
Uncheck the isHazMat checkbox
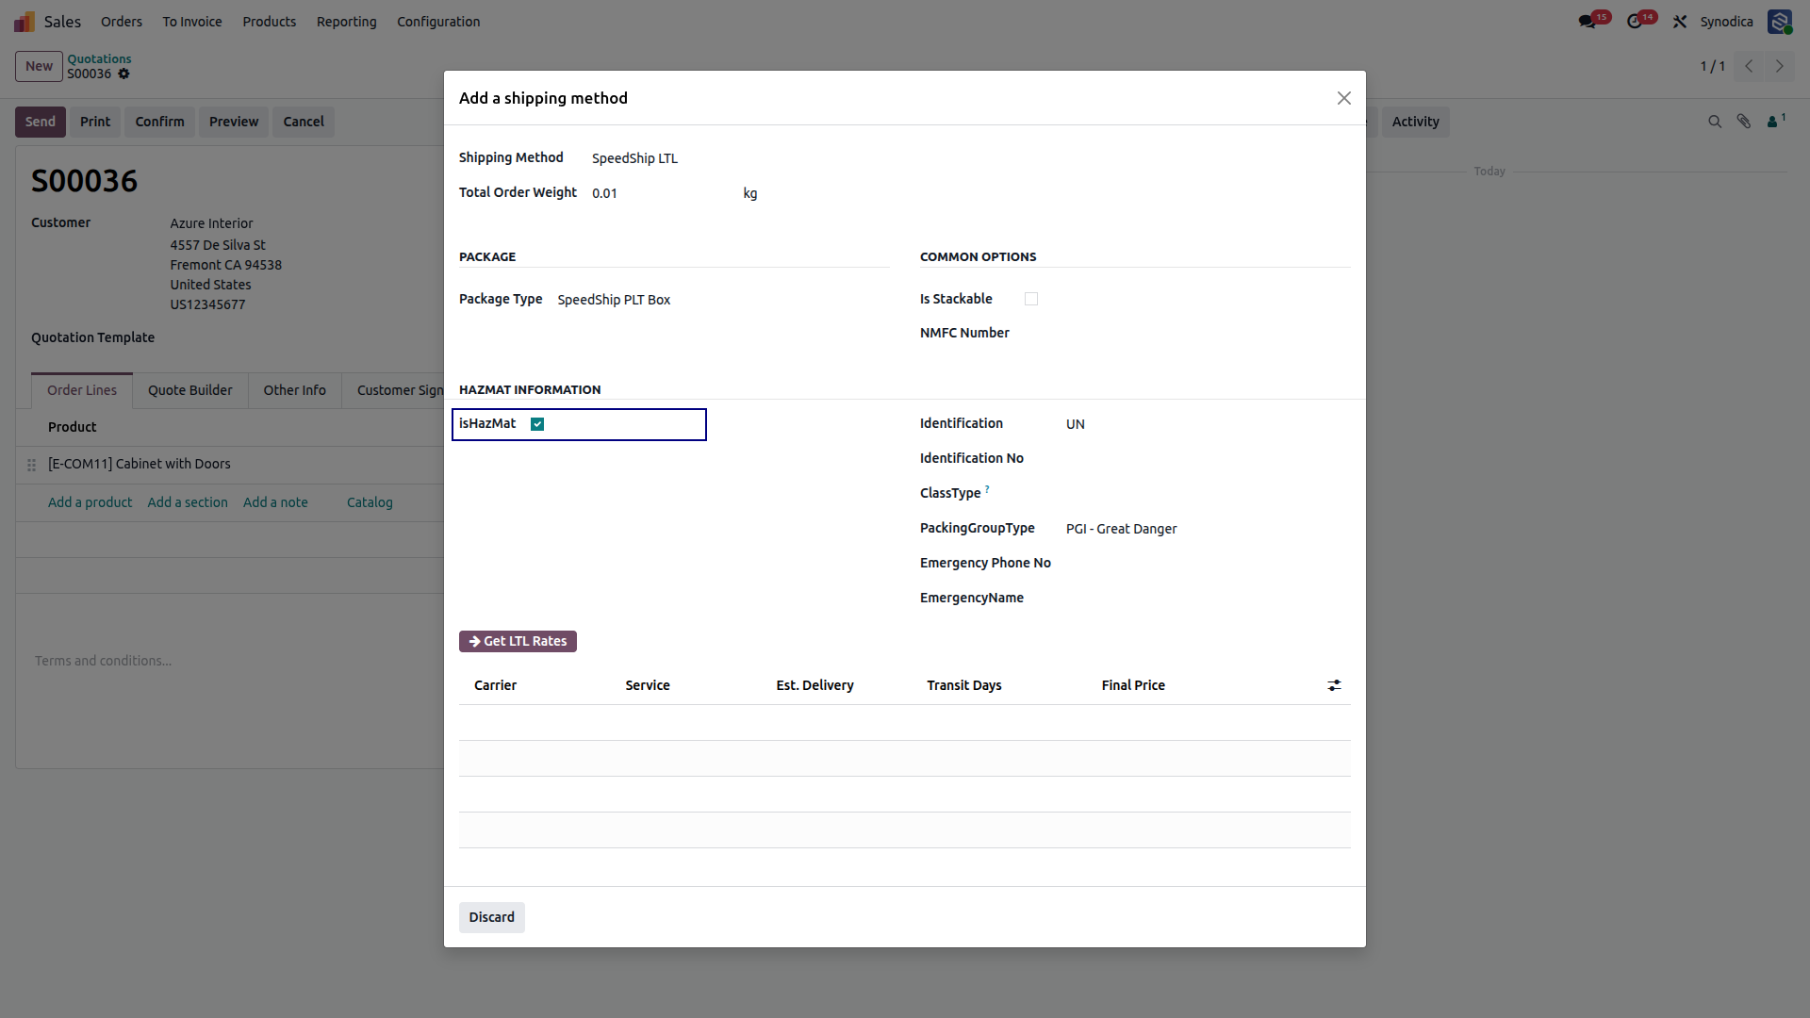(x=537, y=424)
